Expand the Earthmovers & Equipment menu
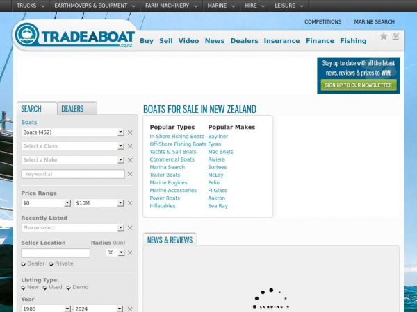This screenshot has height=312, width=417. point(95,6)
